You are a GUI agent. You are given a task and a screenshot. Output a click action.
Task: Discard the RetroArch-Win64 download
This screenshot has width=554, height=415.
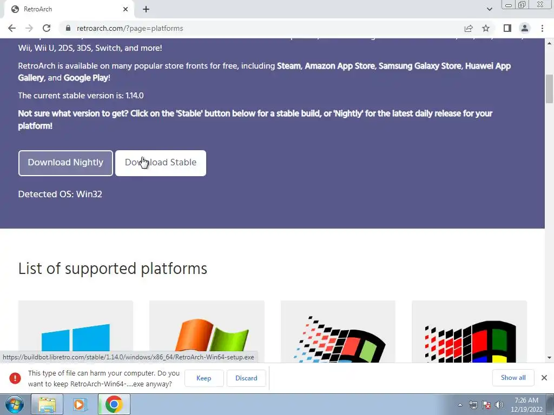coord(246,378)
